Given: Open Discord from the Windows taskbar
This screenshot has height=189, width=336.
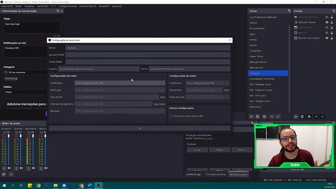Looking at the screenshot, I should point(64,185).
